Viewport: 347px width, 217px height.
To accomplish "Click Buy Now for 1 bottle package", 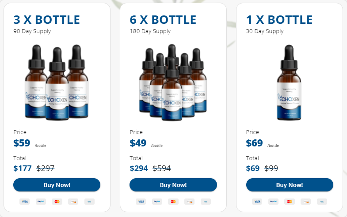I will coord(290,185).
